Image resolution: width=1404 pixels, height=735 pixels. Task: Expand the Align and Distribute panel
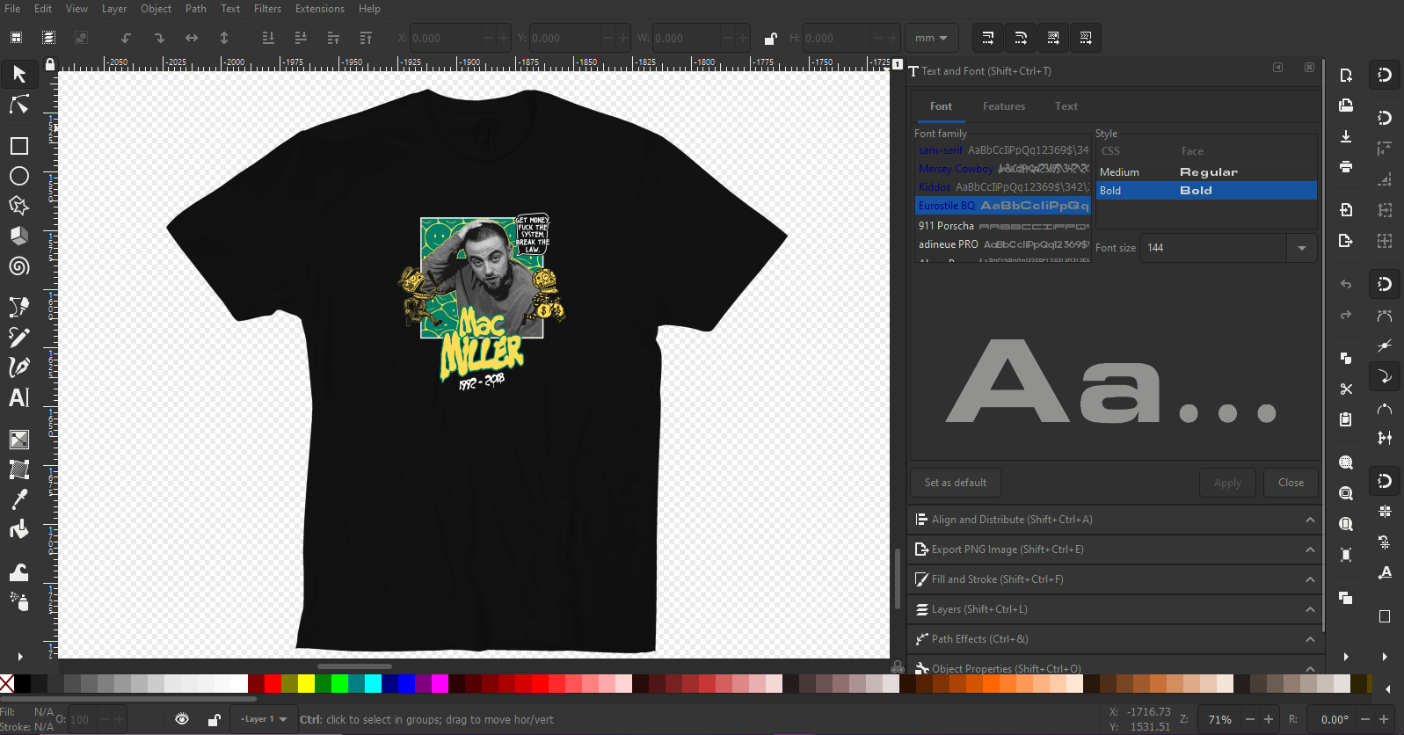(1114, 520)
